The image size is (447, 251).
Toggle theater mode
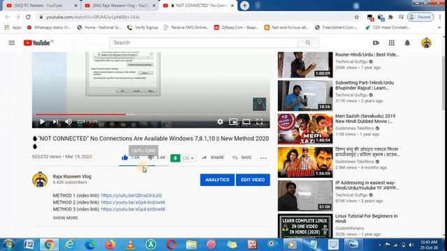pyautogui.click(x=247, y=121)
